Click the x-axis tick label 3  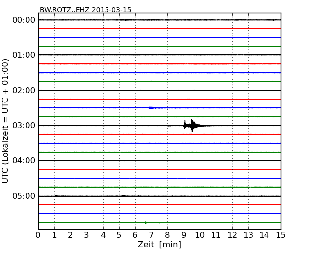86,235
